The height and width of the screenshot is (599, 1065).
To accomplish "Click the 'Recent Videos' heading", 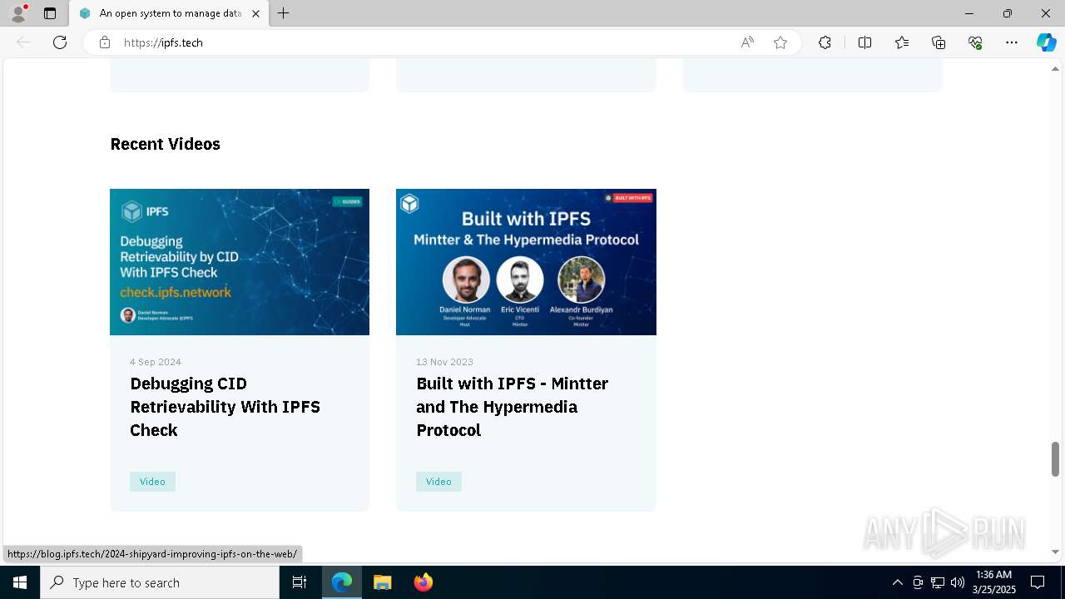I will [165, 144].
